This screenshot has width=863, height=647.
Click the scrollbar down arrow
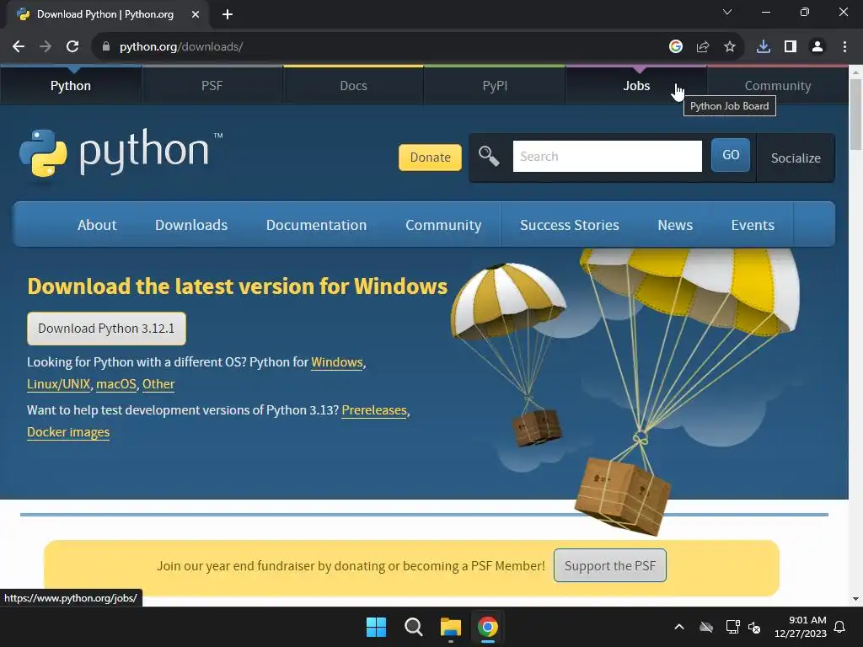click(x=855, y=599)
